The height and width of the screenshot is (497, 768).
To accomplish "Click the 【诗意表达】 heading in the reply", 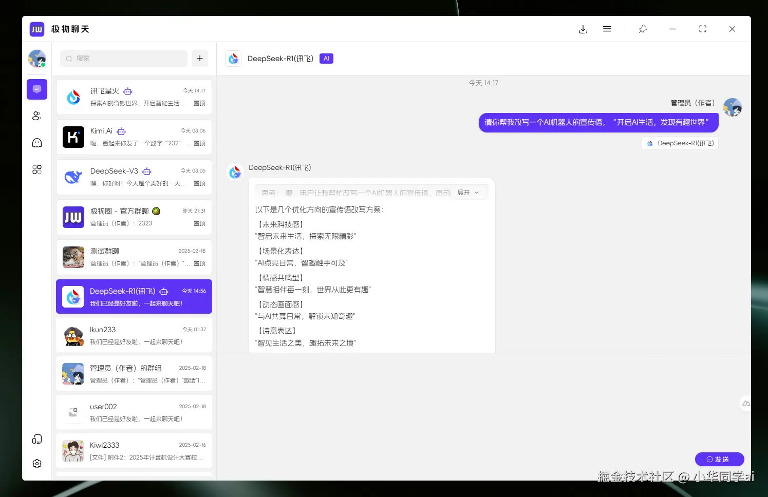I will coord(277,331).
